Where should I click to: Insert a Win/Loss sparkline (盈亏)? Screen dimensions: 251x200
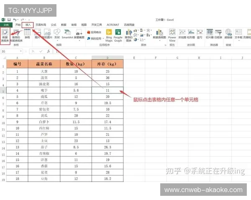tap(200, 34)
